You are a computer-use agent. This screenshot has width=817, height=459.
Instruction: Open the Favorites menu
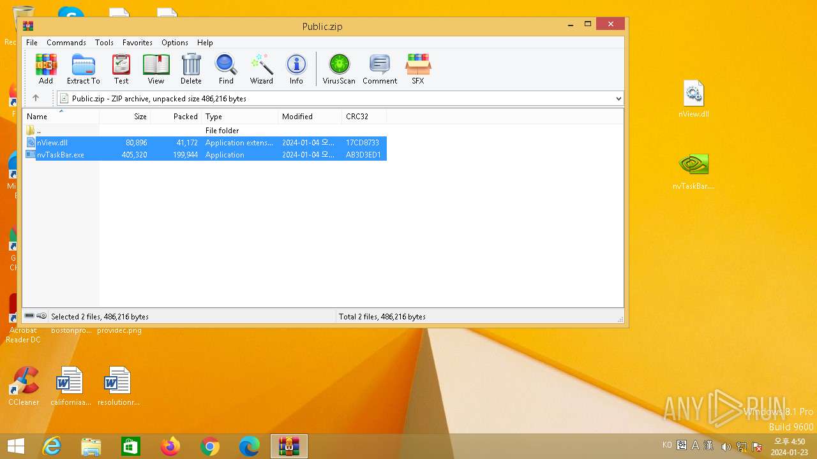[137, 43]
